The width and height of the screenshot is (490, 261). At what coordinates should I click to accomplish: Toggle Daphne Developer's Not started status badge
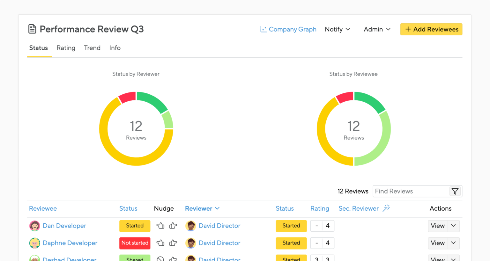(135, 243)
